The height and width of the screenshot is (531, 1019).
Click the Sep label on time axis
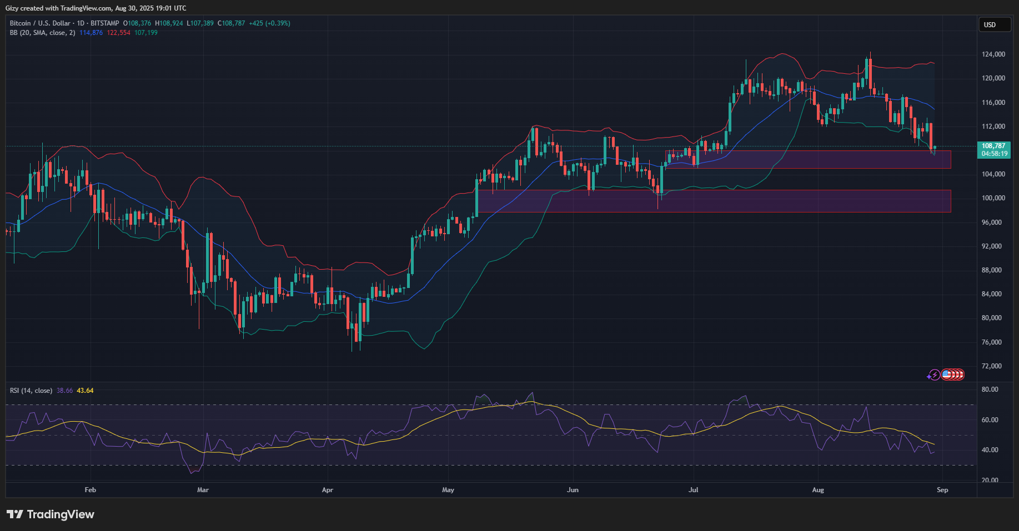click(x=942, y=490)
